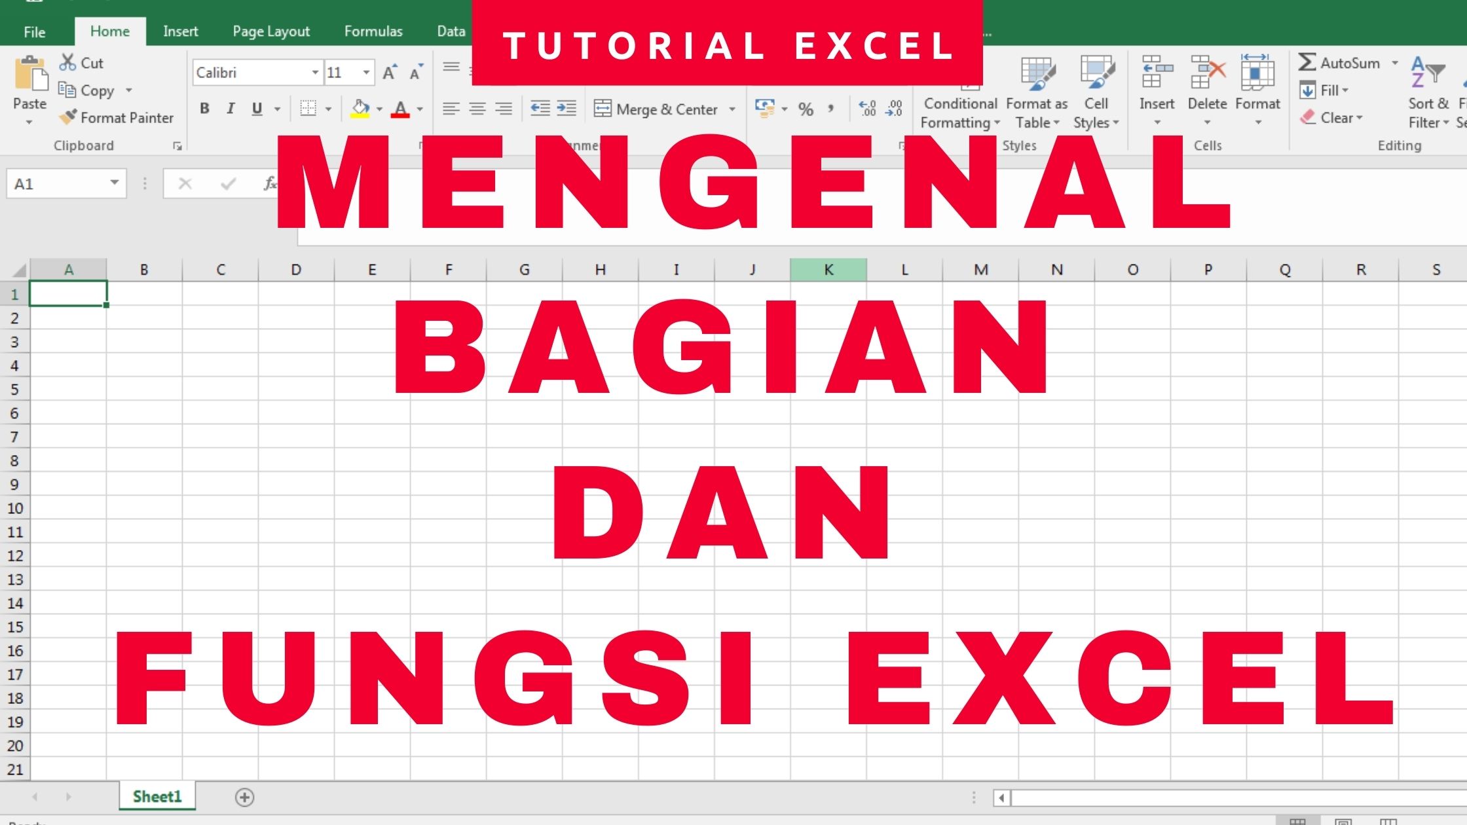The height and width of the screenshot is (825, 1467).
Task: Toggle Bold formatting on selection
Action: pyautogui.click(x=204, y=108)
